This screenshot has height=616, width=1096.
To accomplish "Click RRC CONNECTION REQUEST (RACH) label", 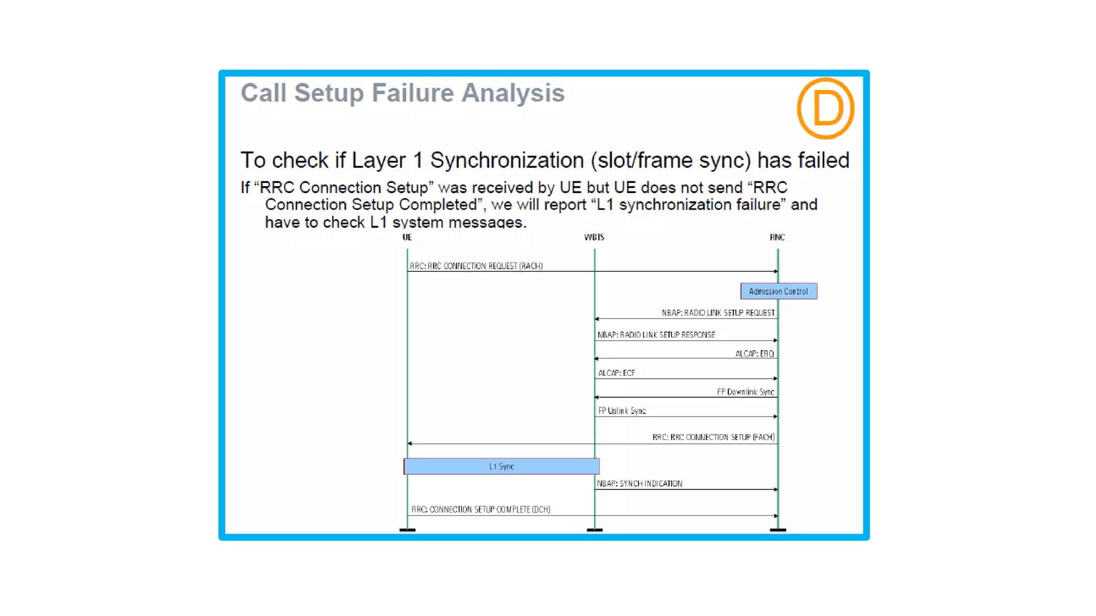I will coord(476,266).
